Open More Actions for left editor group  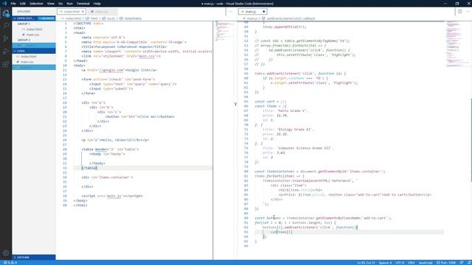pos(231,12)
